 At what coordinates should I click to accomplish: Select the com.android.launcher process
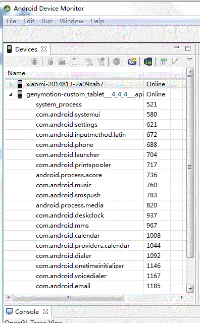click(x=68, y=155)
